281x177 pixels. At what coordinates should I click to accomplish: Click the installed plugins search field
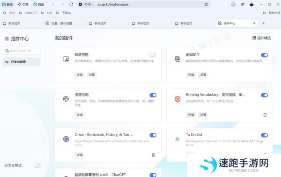22,51
